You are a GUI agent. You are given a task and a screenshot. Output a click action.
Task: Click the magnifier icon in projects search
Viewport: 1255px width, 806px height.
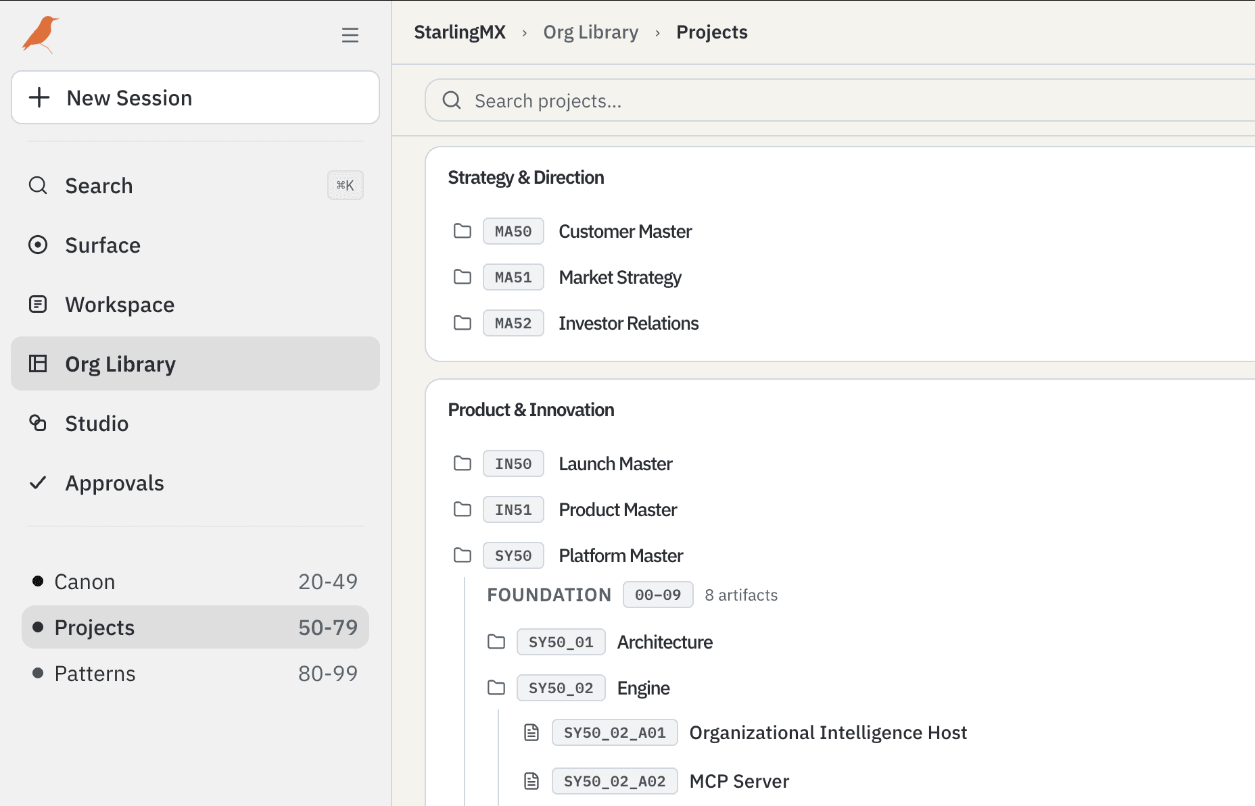pyautogui.click(x=452, y=101)
